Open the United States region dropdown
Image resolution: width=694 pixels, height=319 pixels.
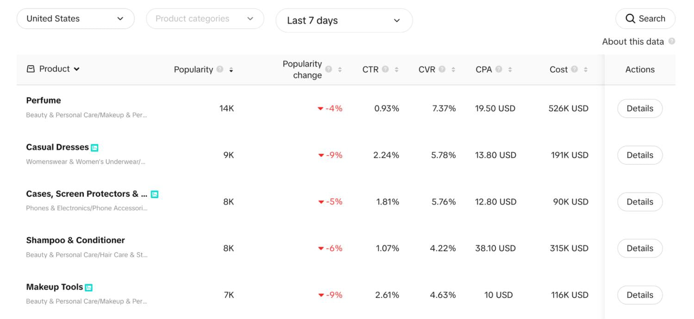(x=75, y=19)
